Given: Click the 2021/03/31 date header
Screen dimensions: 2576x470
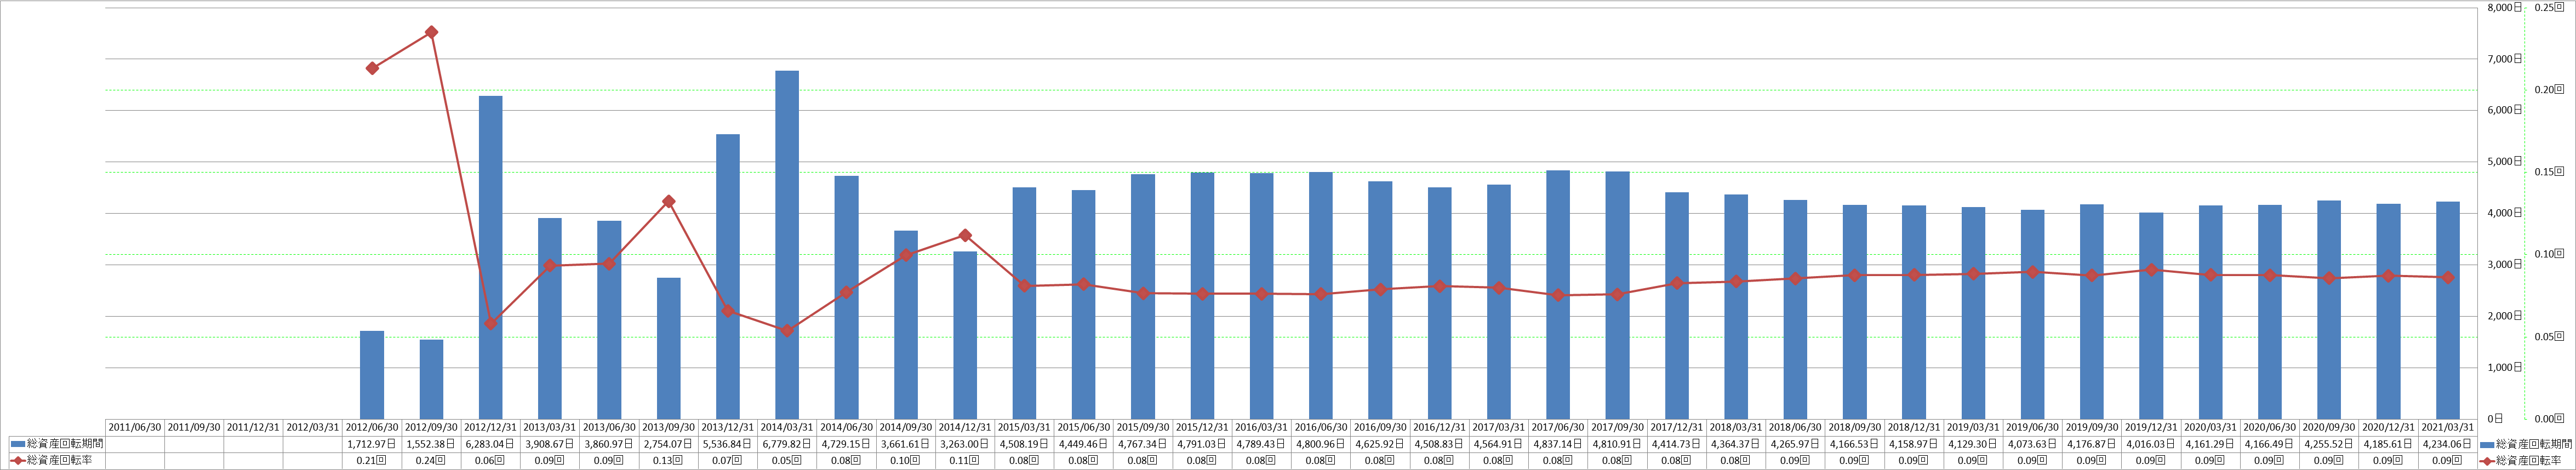Looking at the screenshot, I should [2448, 427].
